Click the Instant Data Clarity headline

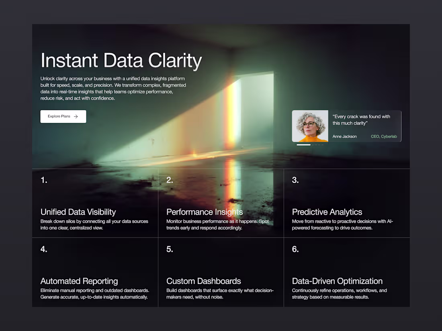[121, 60]
